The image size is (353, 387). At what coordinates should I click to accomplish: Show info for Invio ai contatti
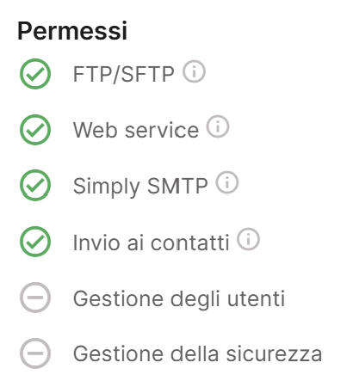(x=248, y=239)
